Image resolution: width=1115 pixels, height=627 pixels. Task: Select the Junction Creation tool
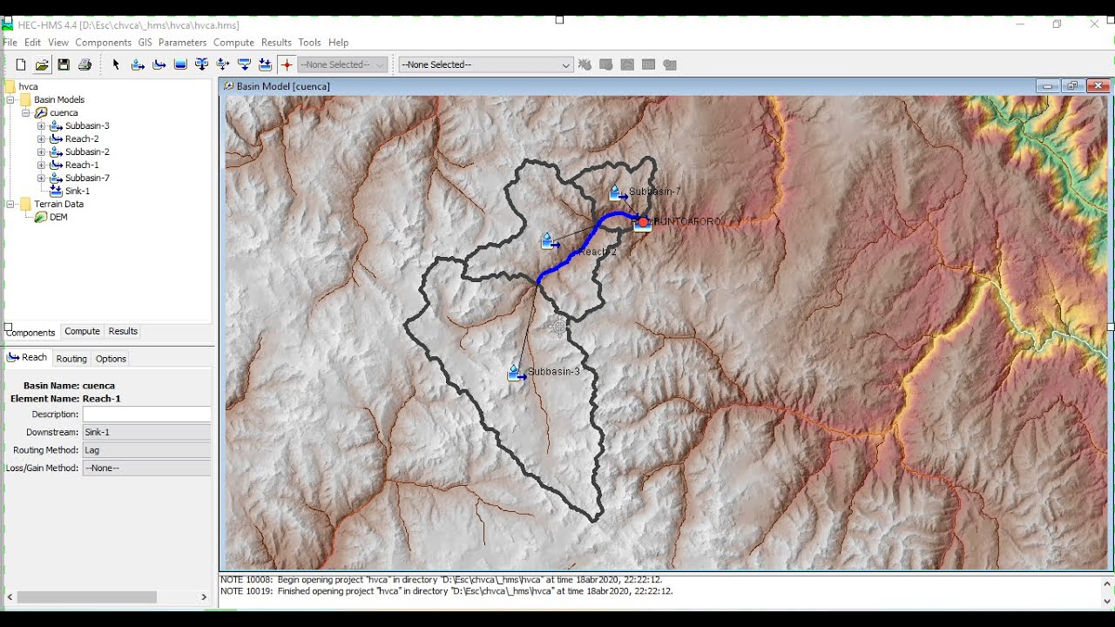pos(201,64)
